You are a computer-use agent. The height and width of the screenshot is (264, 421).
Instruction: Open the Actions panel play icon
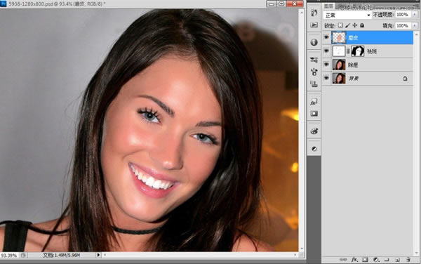(314, 25)
